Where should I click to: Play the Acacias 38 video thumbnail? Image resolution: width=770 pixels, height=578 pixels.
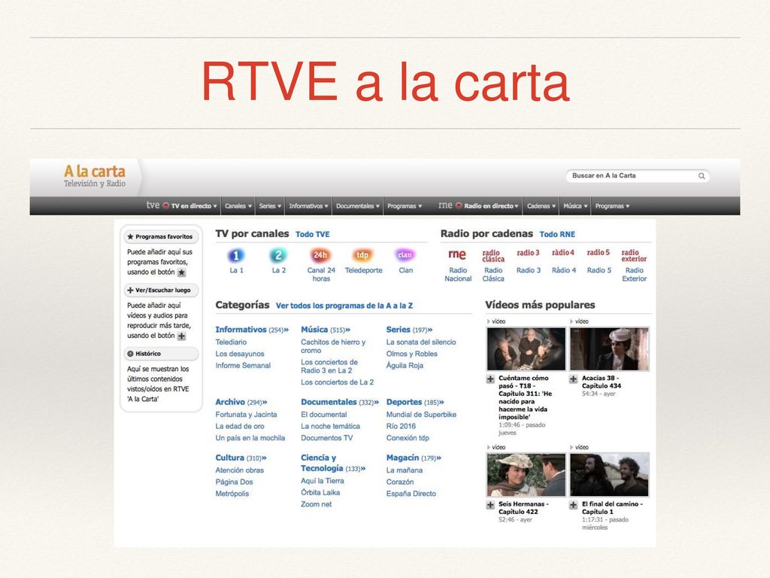click(609, 349)
